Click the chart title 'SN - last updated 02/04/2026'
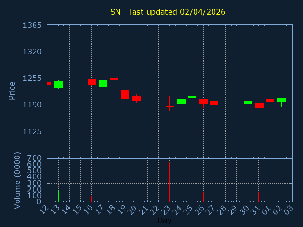Screen dimensions: 303x227 tap(168, 12)
